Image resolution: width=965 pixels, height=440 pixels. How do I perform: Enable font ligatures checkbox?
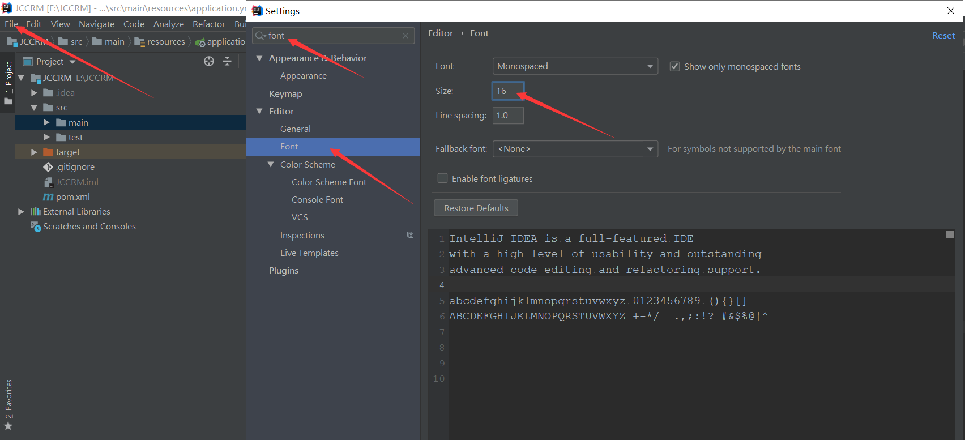click(442, 178)
